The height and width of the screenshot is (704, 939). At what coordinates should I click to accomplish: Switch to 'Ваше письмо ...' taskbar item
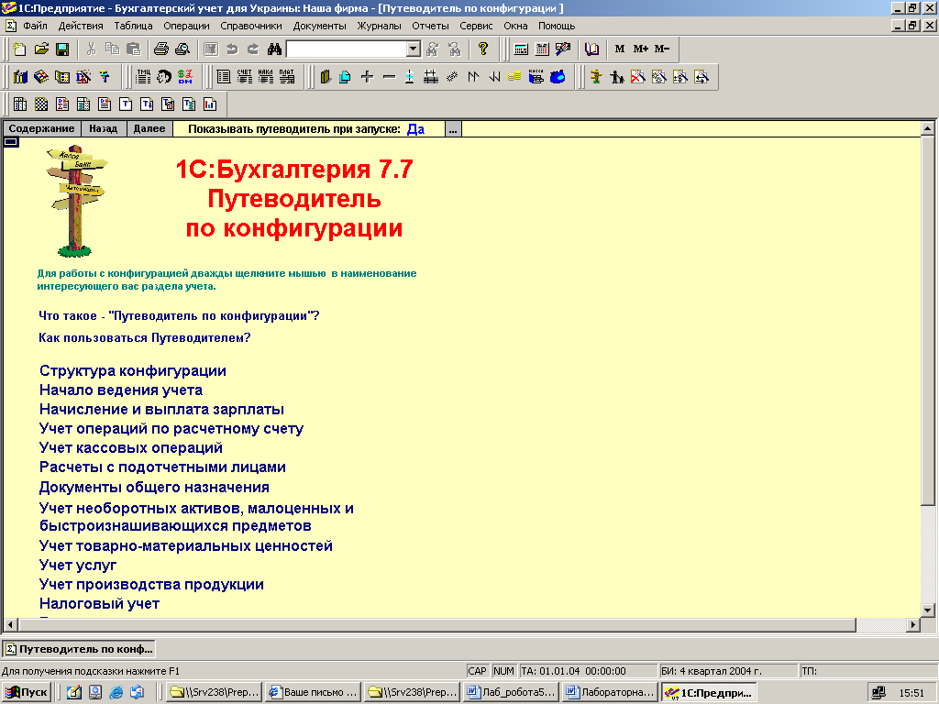pyautogui.click(x=313, y=693)
